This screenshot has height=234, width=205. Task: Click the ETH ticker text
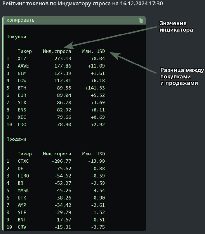click(22, 88)
